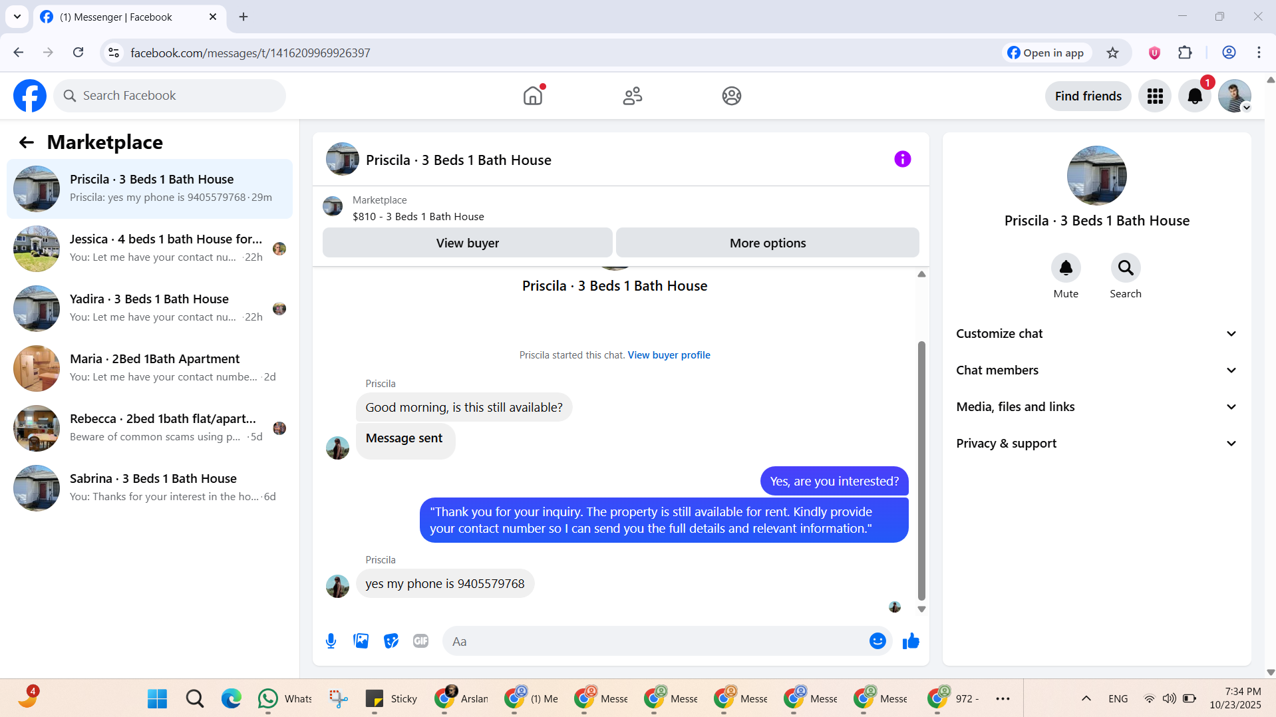Open the conversation information icon
Image resolution: width=1276 pixels, height=717 pixels.
[x=903, y=159]
